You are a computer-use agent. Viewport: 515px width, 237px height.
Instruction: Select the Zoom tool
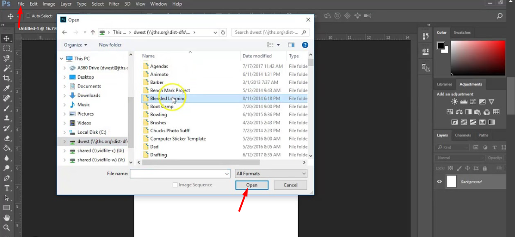7,228
